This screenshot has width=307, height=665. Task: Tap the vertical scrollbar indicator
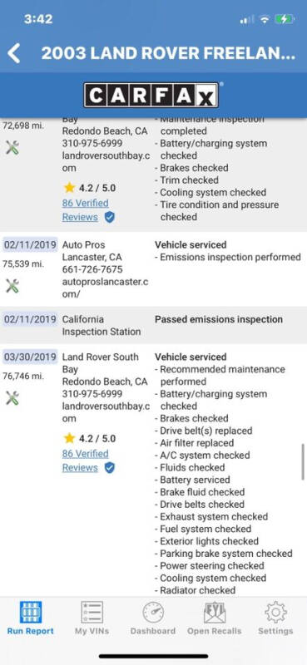coord(303,462)
